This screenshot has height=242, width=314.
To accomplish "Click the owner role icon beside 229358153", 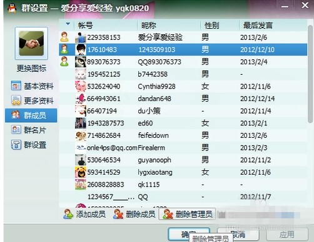I will (x=64, y=37).
